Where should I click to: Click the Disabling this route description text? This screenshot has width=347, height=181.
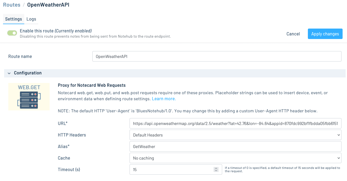coord(95,36)
